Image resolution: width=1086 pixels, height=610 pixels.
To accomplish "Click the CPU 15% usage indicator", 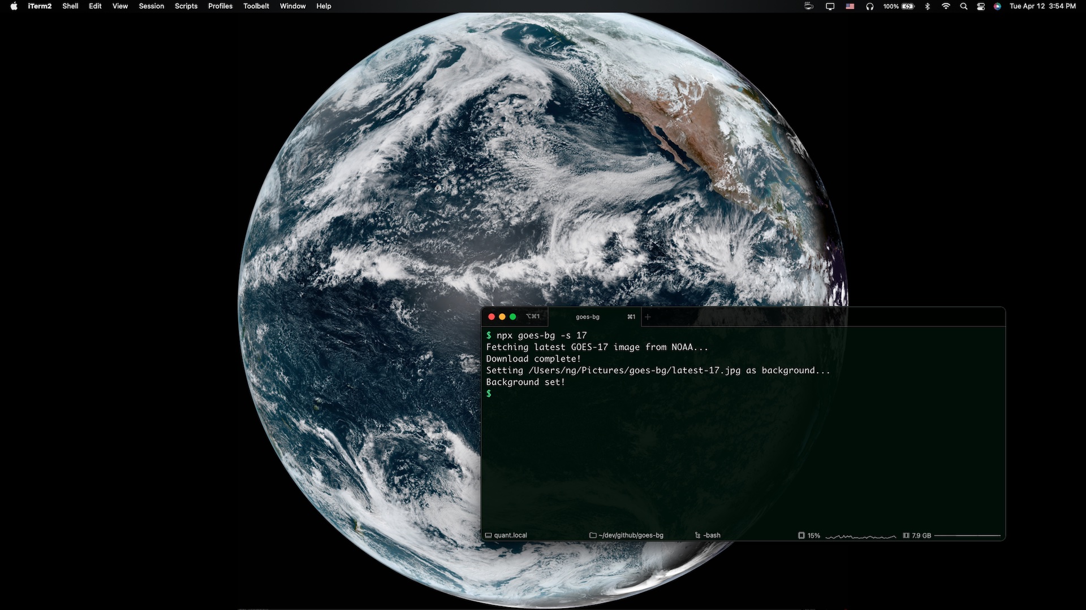I will pyautogui.click(x=809, y=535).
